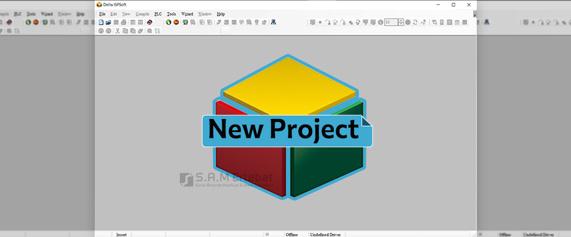This screenshot has height=237, width=571.
Task: Click the network computer icon at toolbar end
Action: point(273,22)
